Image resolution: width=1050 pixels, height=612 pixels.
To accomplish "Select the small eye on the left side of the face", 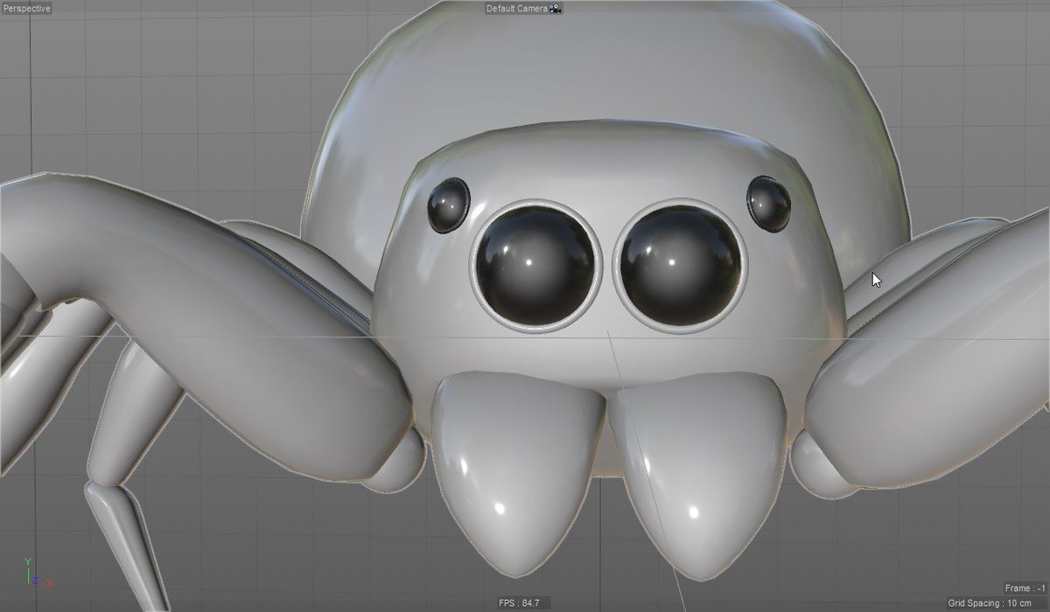I will click(449, 205).
